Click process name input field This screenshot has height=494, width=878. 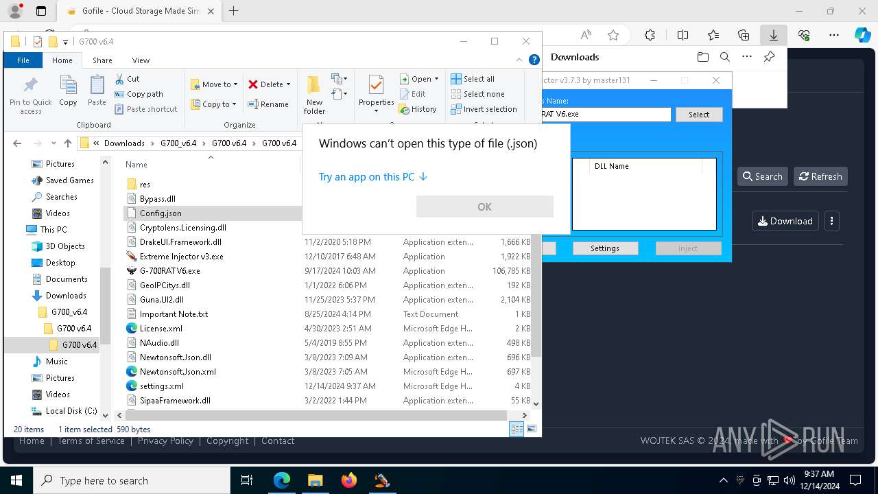pyautogui.click(x=606, y=115)
